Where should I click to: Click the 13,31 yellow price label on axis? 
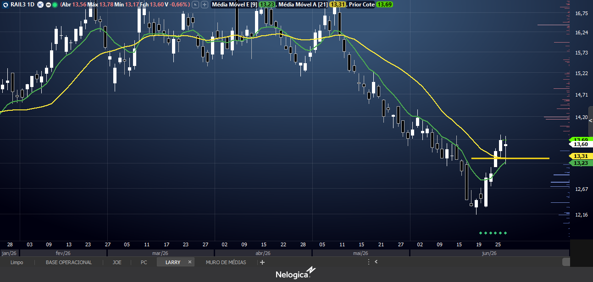point(581,156)
